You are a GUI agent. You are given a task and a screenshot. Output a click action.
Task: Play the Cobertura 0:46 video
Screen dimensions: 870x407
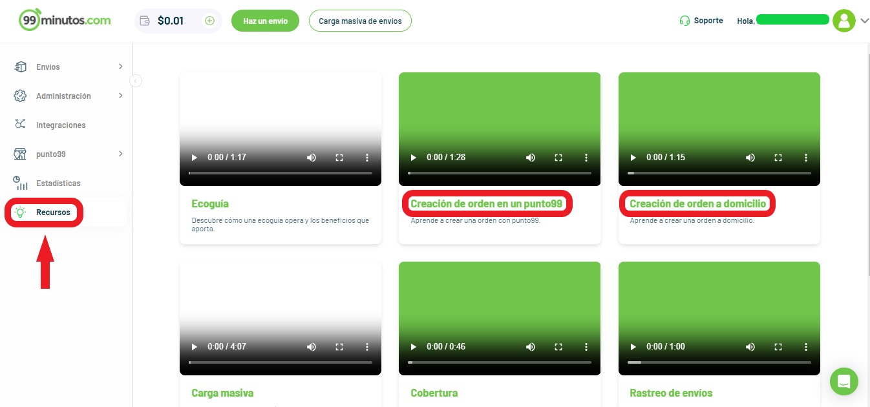[x=413, y=346]
